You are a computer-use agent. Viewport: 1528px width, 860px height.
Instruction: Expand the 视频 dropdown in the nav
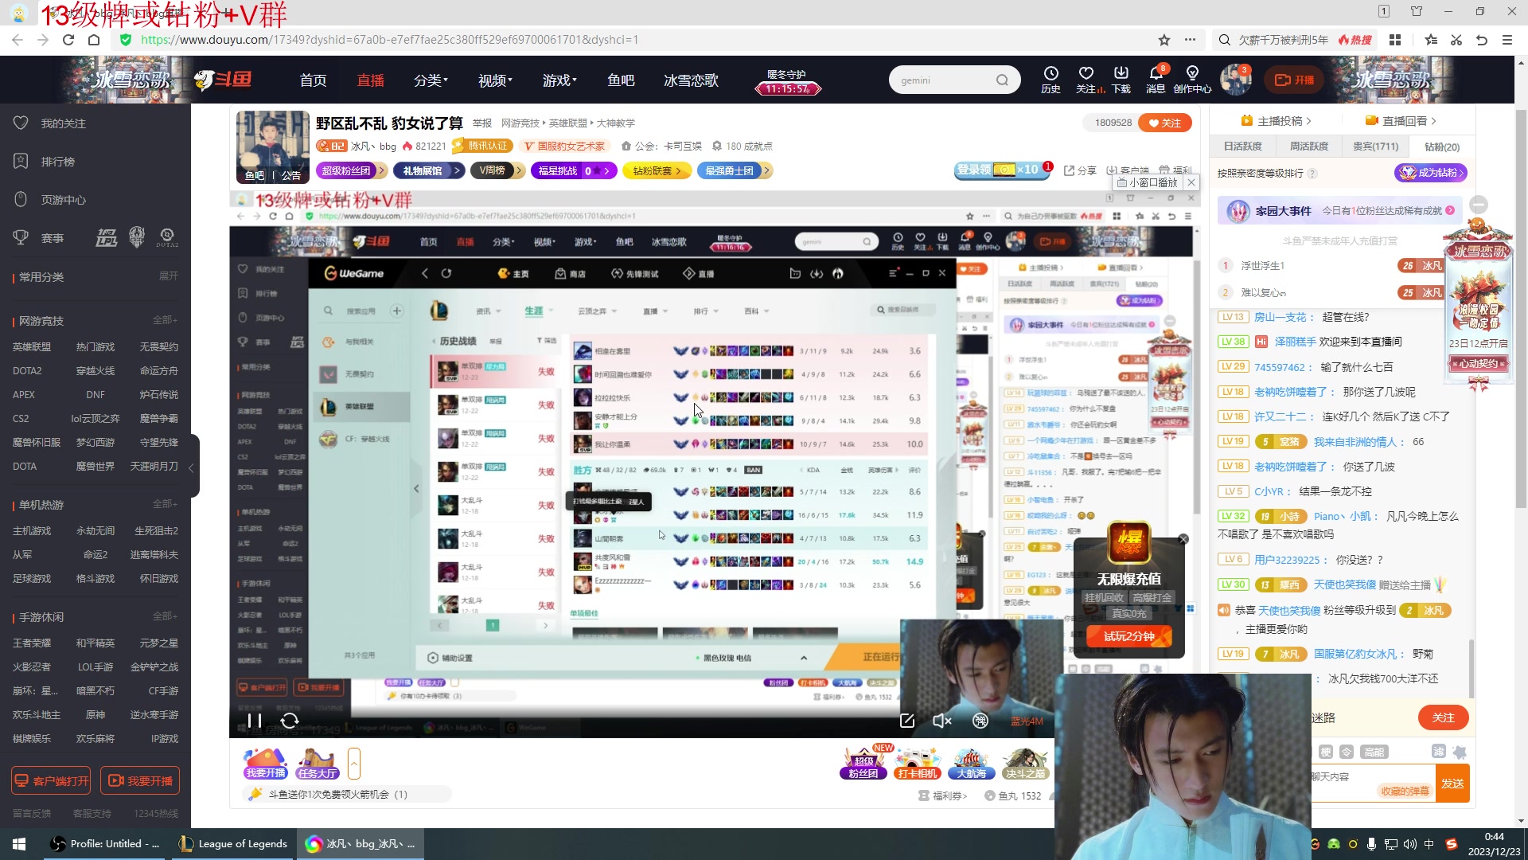(495, 80)
